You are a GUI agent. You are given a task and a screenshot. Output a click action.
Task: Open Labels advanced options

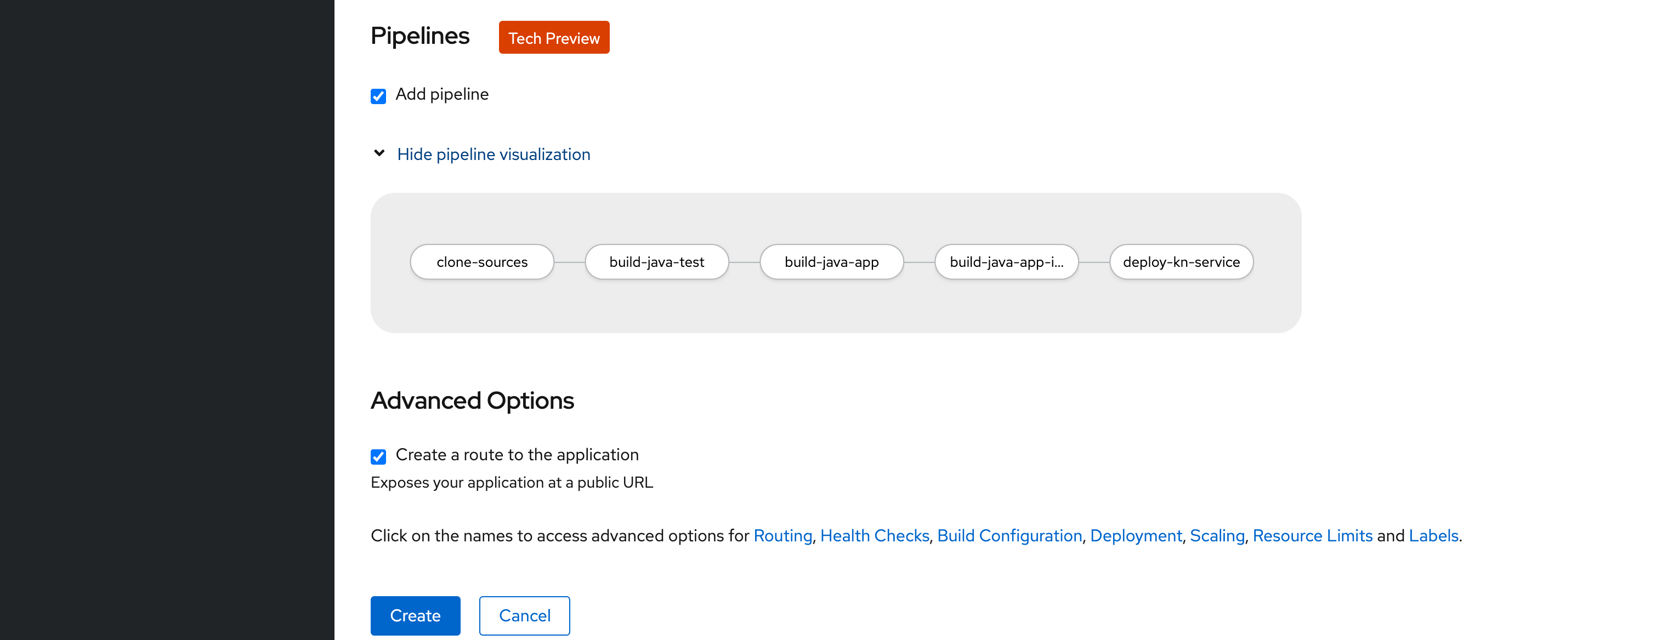[x=1433, y=535]
